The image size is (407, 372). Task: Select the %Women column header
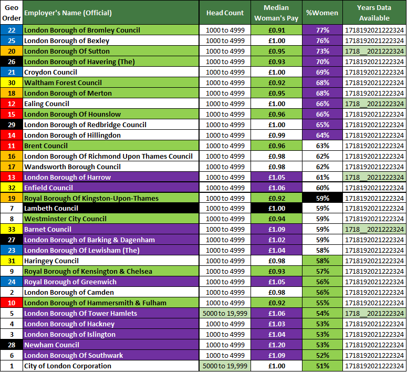322,13
